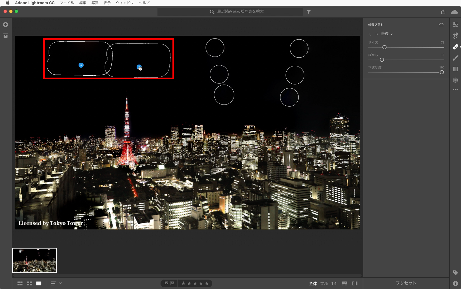Click the filter funnel icon

[309, 12]
